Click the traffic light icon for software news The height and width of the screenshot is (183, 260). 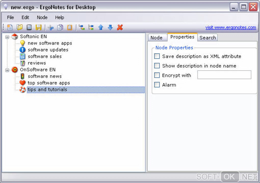point(22,76)
